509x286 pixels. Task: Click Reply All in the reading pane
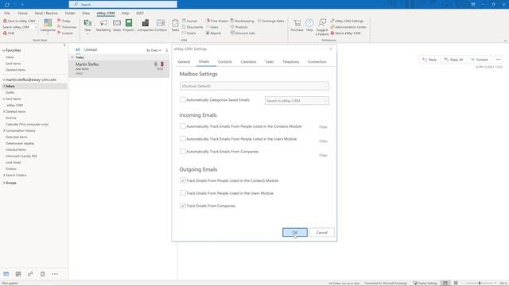coord(453,60)
